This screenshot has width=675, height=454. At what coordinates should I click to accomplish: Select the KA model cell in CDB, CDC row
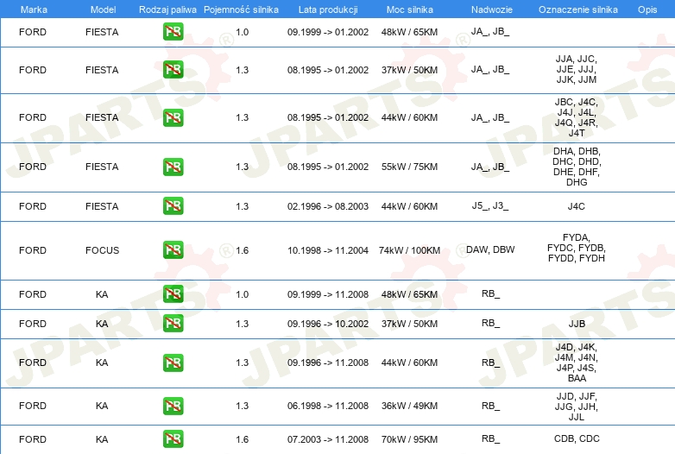tap(102, 439)
